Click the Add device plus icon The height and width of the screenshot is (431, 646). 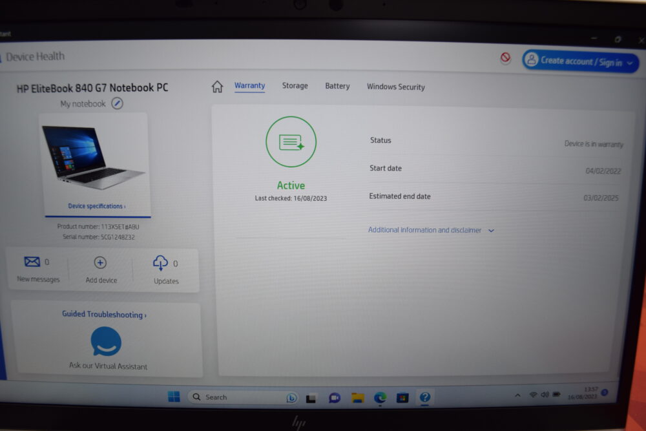[100, 262]
